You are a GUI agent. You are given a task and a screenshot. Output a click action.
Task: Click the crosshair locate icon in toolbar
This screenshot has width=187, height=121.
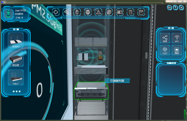click(56, 12)
